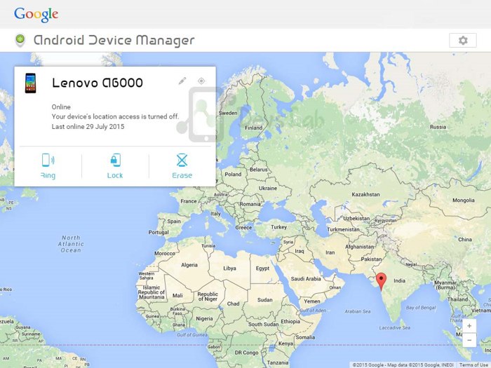
Task: Click the Ukraine label on the map
Action: 268,189
